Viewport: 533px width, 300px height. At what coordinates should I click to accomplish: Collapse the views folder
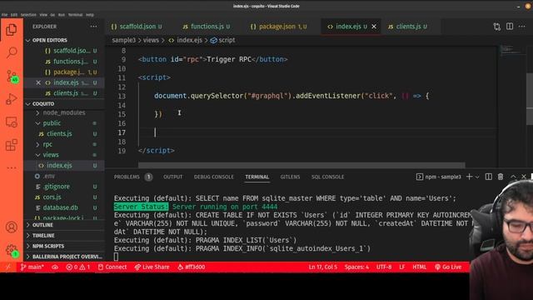(51, 155)
